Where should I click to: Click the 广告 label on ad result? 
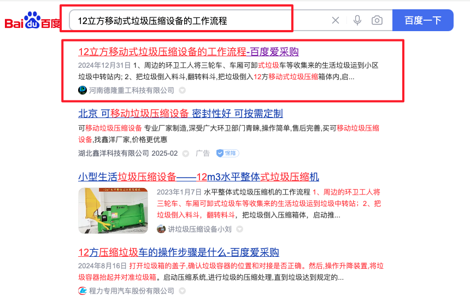[203, 154]
